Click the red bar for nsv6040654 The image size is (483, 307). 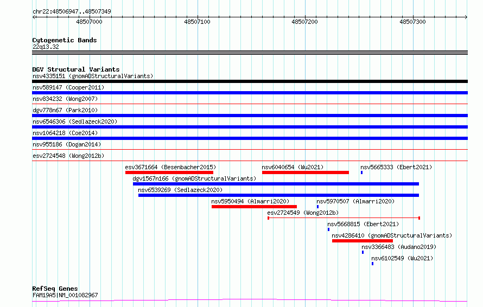pyautogui.click(x=305, y=172)
